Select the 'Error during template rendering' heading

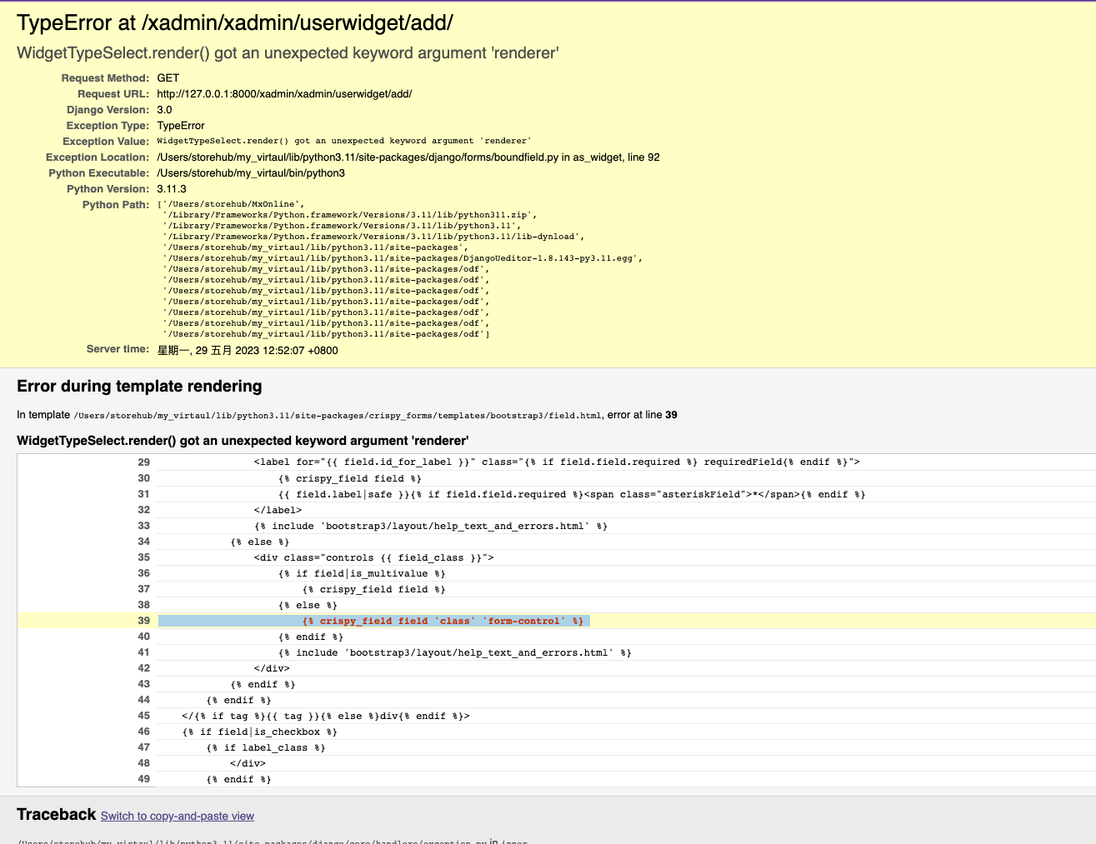139,387
